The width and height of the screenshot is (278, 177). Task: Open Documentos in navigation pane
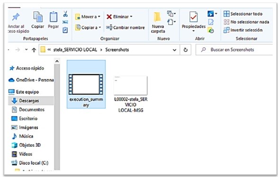pyautogui.click(x=28, y=109)
